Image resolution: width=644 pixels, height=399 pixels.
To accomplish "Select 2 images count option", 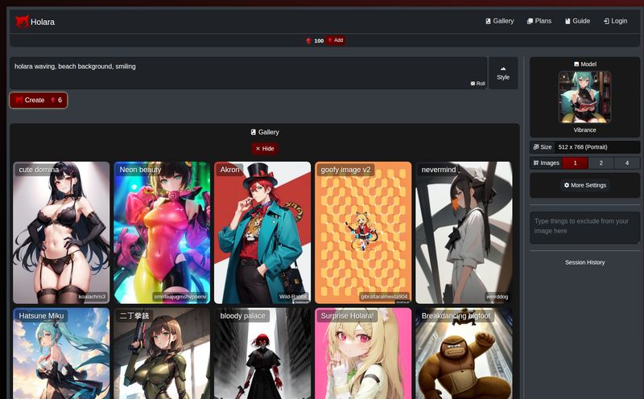I will click(601, 163).
